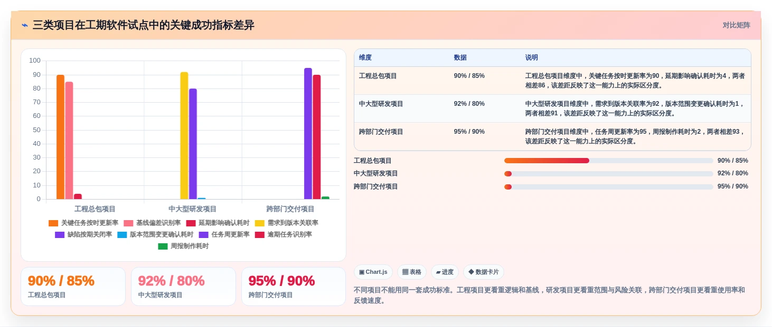Open the 92% / 80% 中大型研发项目 stat card
The height and width of the screenshot is (327, 772).
click(183, 286)
